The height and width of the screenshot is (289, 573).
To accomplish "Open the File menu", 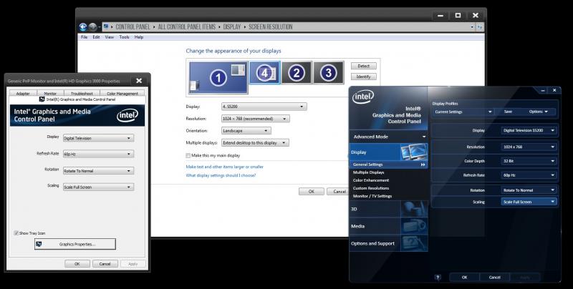I will pos(84,37).
